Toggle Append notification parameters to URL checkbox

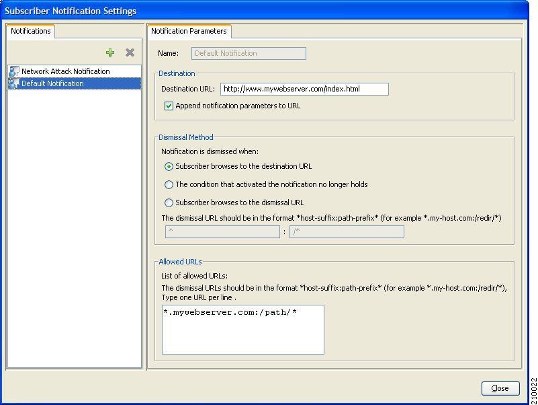pyautogui.click(x=169, y=106)
